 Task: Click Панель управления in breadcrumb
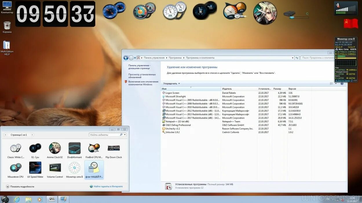coord(154,58)
